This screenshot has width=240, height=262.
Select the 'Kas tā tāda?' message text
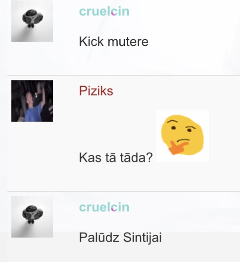(116, 157)
